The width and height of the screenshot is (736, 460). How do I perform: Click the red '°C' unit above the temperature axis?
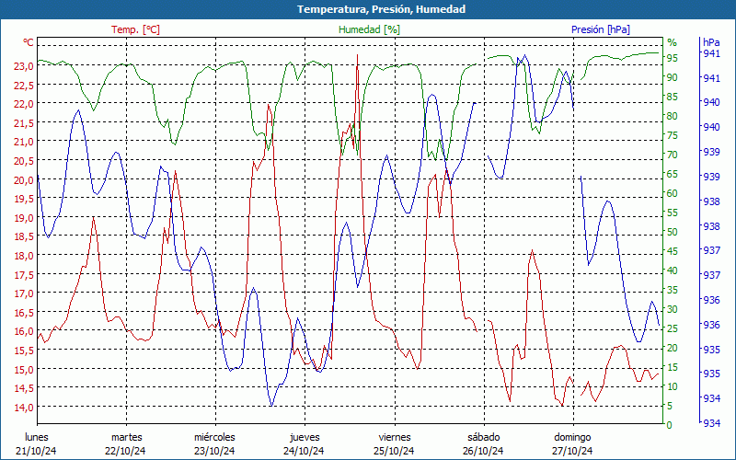pyautogui.click(x=29, y=42)
